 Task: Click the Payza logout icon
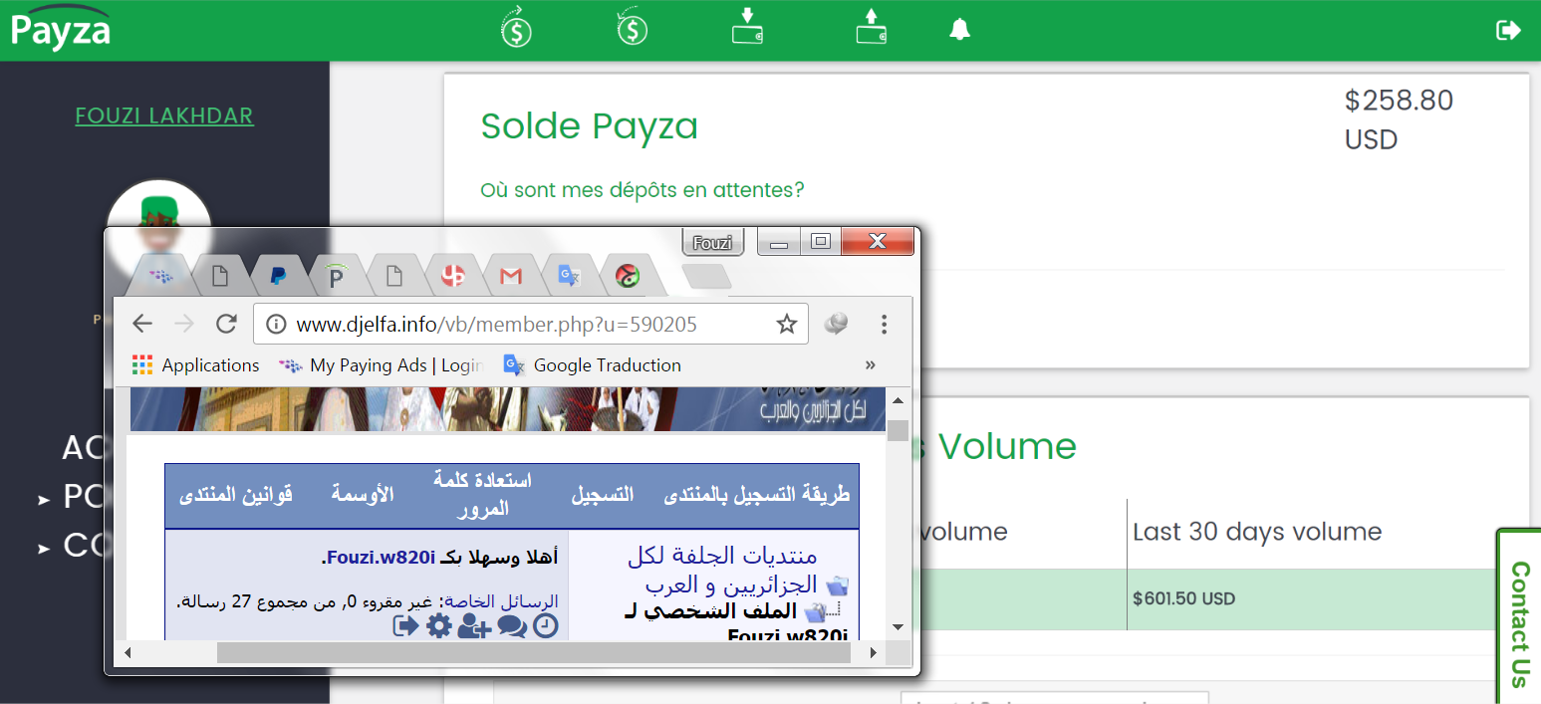1509,30
